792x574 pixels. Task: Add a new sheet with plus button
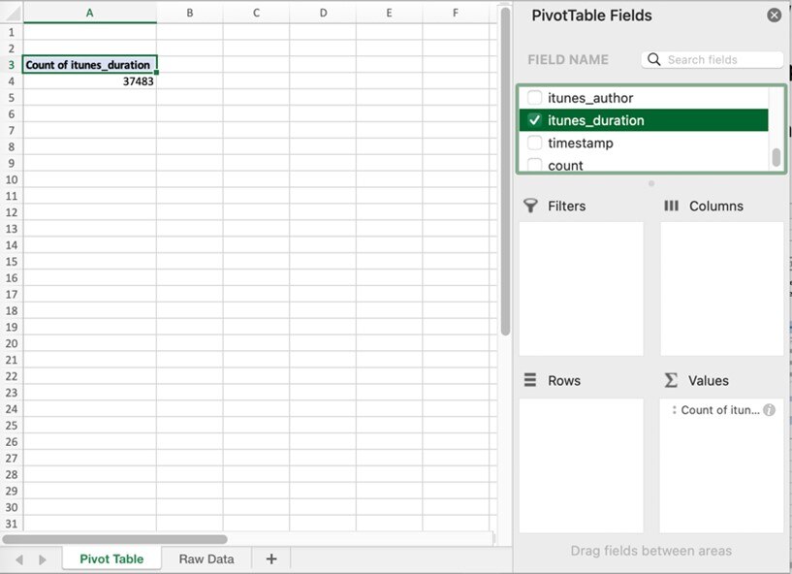click(x=271, y=558)
